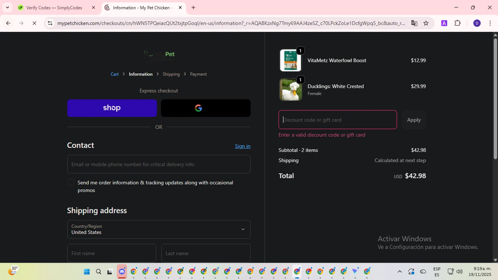Open Discord from the taskbar

click(x=122, y=272)
